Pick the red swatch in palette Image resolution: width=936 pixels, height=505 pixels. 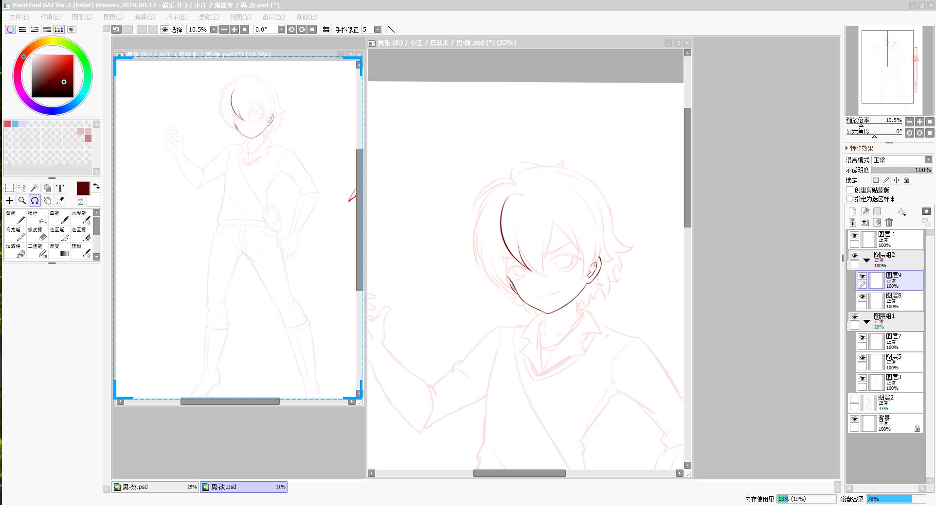pos(8,124)
